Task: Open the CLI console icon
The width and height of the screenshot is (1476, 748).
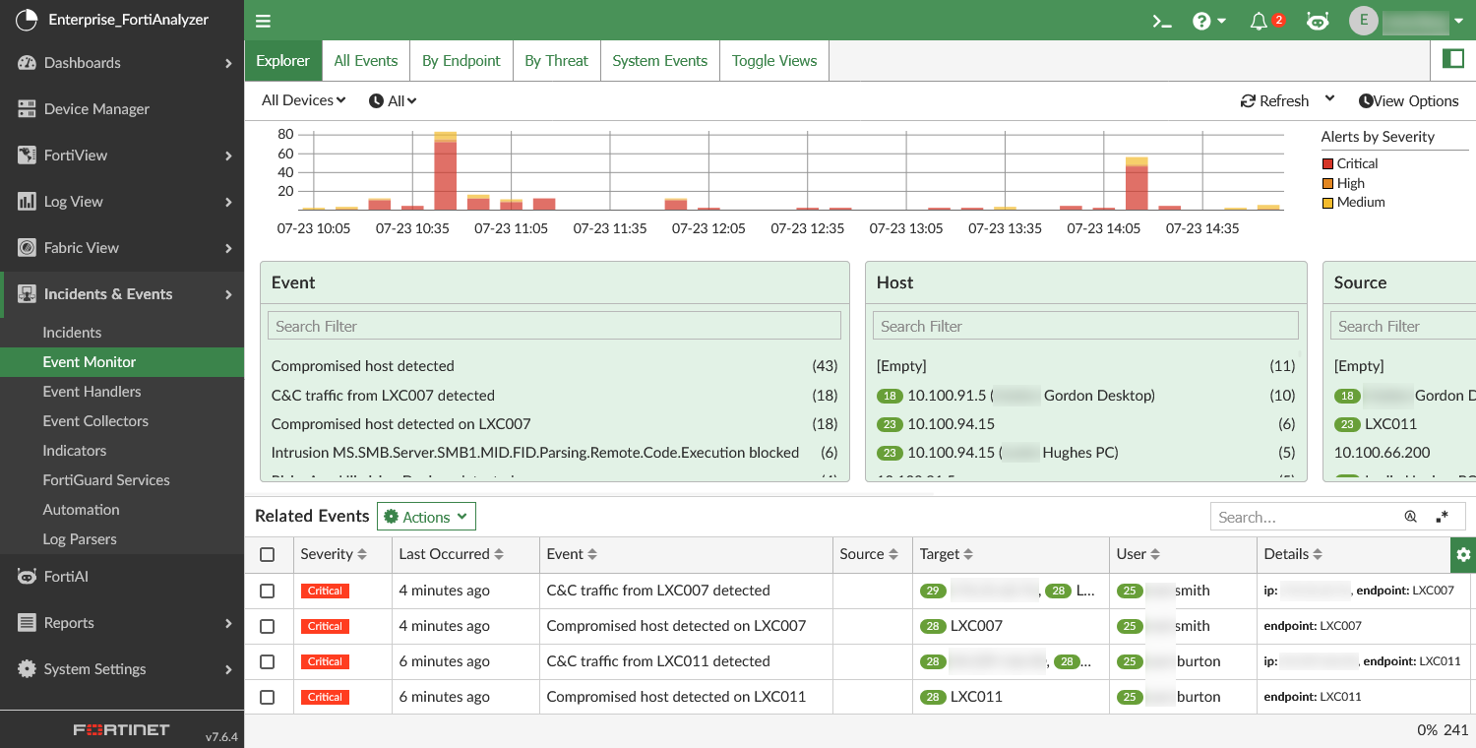Action: (1162, 21)
